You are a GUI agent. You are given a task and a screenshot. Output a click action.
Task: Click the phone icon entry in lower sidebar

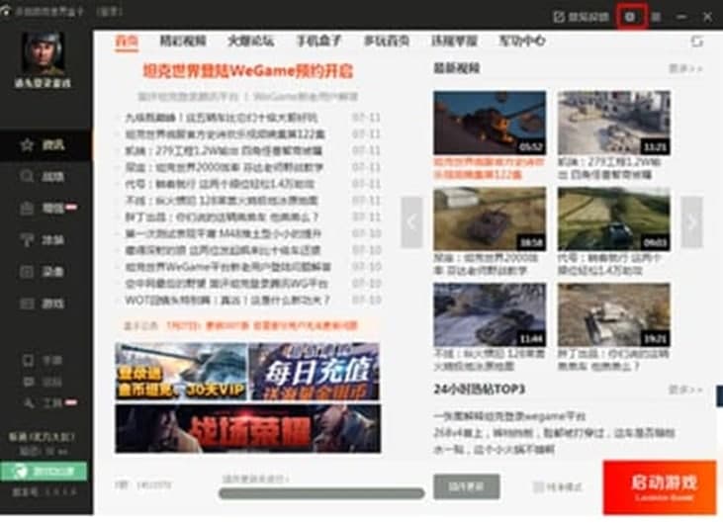pyautogui.click(x=43, y=361)
